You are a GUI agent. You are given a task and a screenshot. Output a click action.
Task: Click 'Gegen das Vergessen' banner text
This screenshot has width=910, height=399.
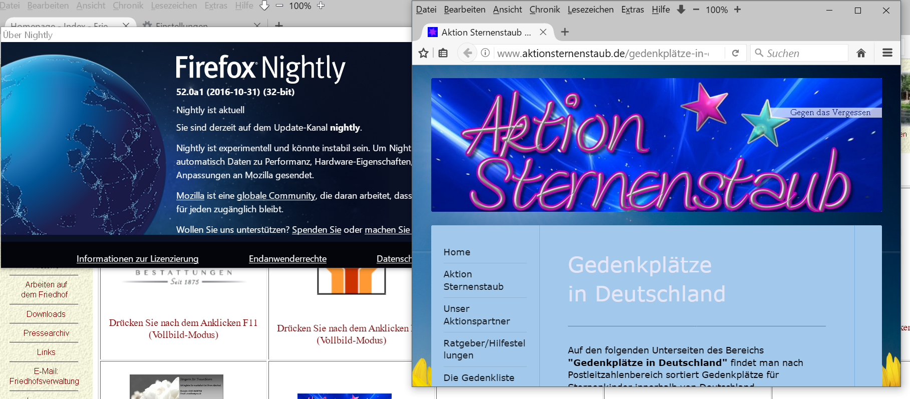click(x=830, y=113)
